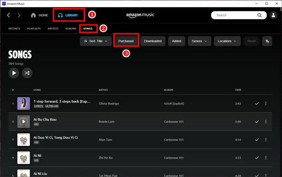Click the checkmark for Ai Duo Yi Ci
Screen dimensions: 282x177
click(x=257, y=140)
